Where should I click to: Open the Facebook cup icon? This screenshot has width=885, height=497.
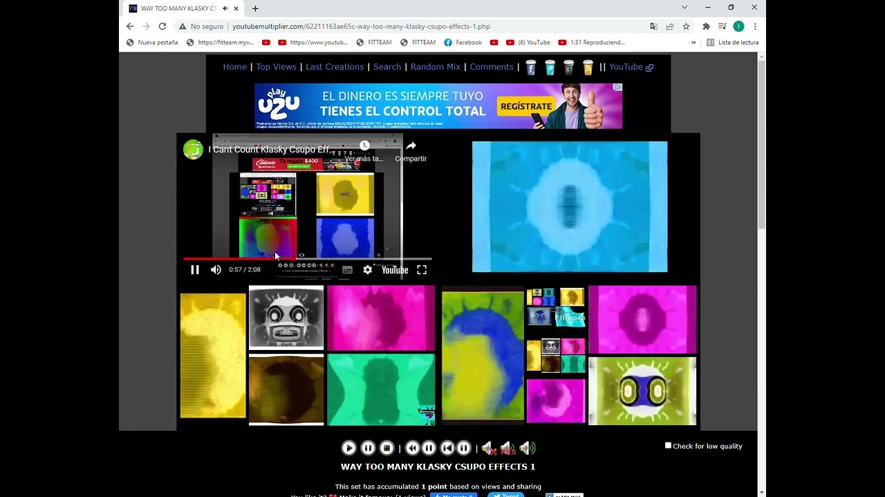[x=531, y=67]
